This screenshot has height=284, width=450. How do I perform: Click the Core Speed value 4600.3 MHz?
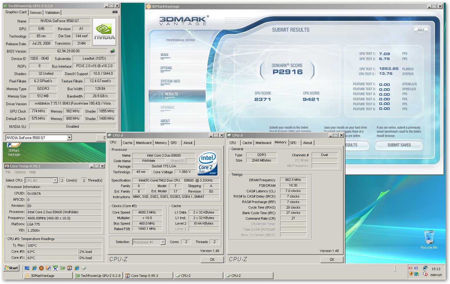[147, 212]
